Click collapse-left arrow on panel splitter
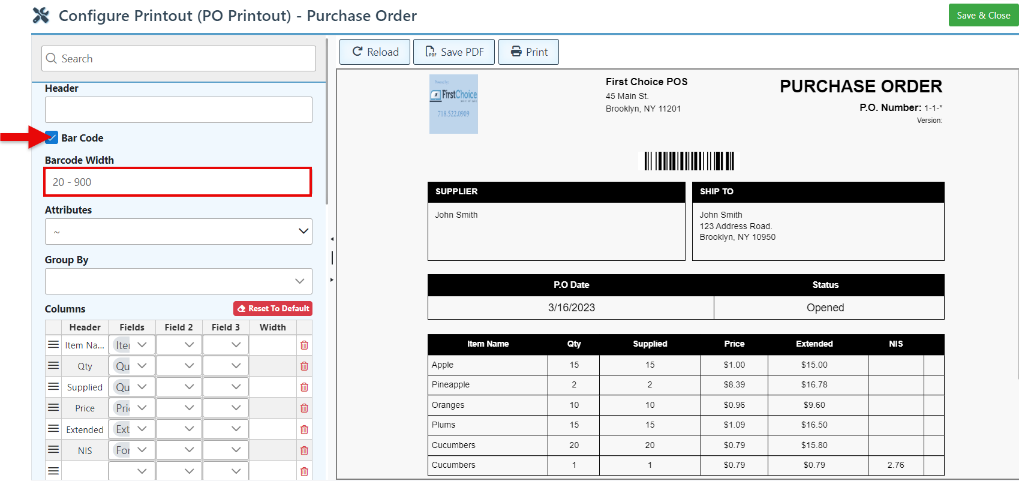 [332, 239]
